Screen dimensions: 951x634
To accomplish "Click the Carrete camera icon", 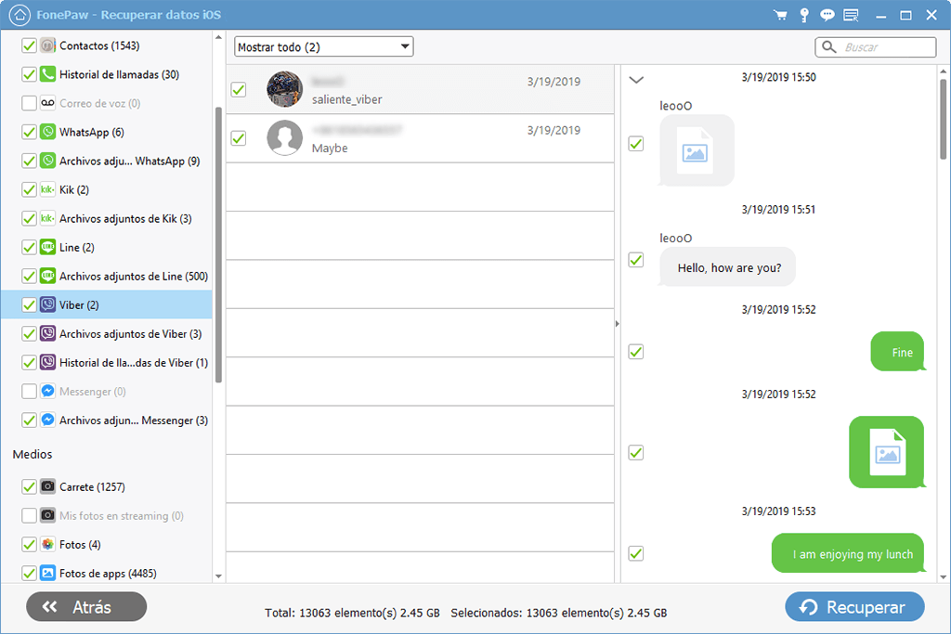I will pyautogui.click(x=48, y=486).
